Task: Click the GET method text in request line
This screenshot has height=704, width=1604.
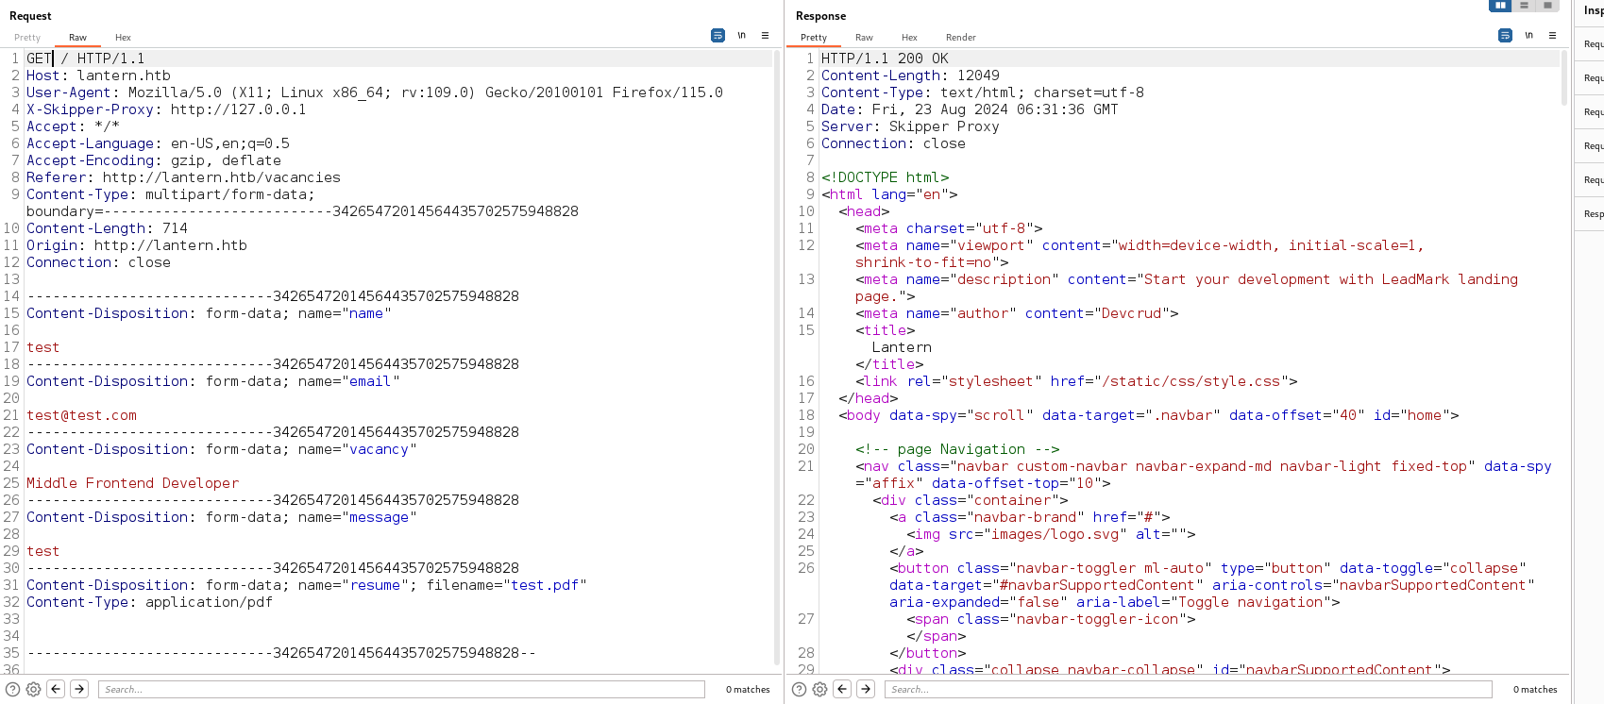Action: click(x=39, y=59)
